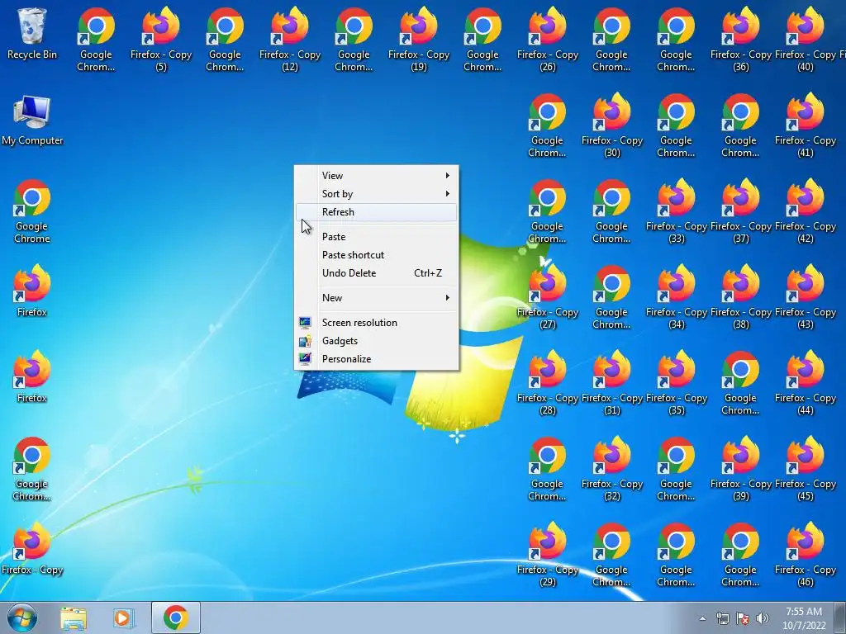This screenshot has height=634, width=846.
Task: Select the fully labeled Google Chrome shortcut
Action: coord(32,211)
